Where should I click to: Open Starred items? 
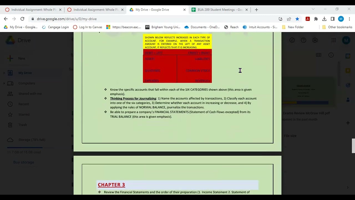tap(24, 114)
